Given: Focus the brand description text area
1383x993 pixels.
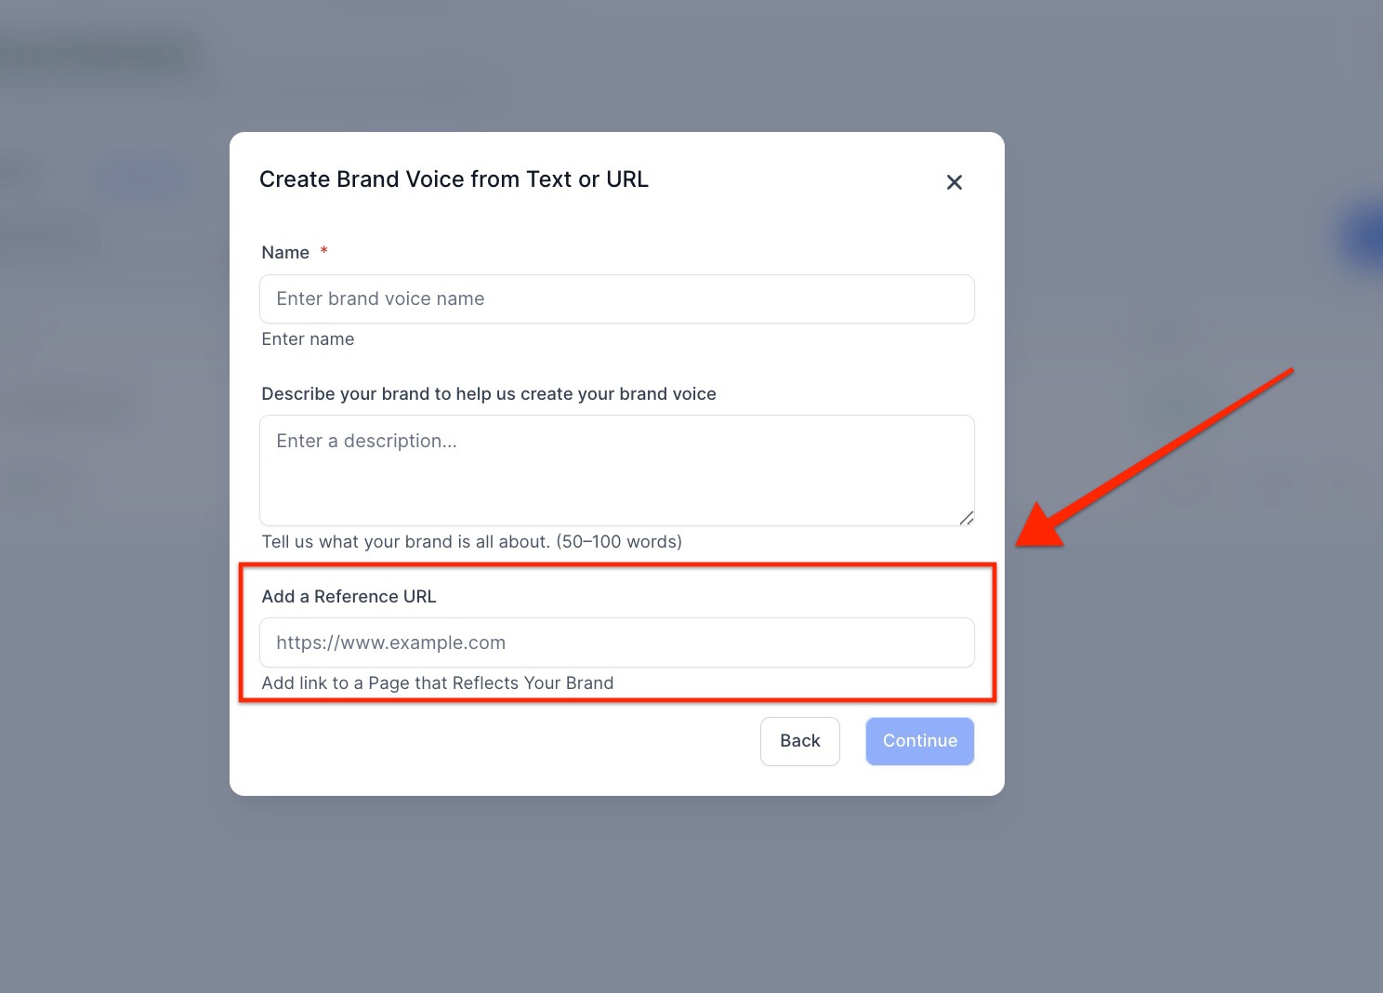Looking at the screenshot, I should click(616, 470).
